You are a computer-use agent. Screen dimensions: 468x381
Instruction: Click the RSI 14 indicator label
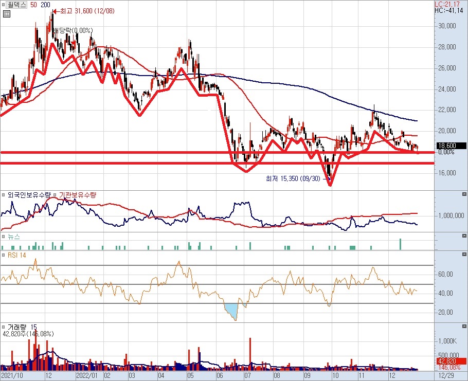coord(16,255)
